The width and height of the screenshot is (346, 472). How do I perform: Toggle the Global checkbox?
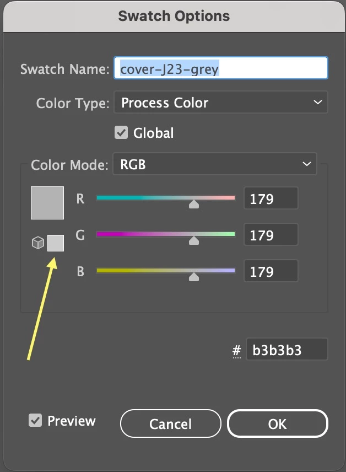pyautogui.click(x=121, y=133)
